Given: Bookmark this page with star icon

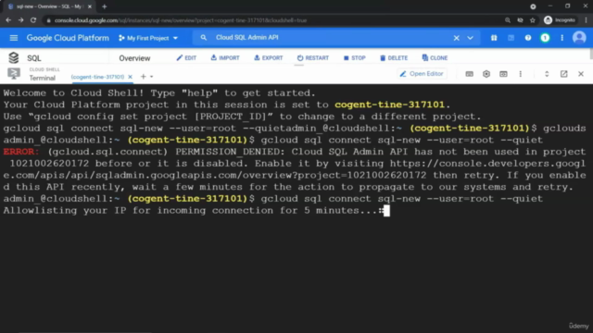Looking at the screenshot, I should click(533, 20).
